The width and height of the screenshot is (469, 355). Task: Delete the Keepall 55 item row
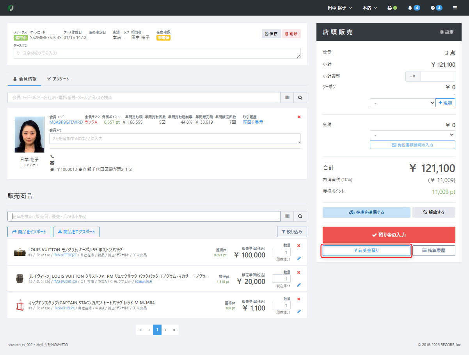click(299, 245)
